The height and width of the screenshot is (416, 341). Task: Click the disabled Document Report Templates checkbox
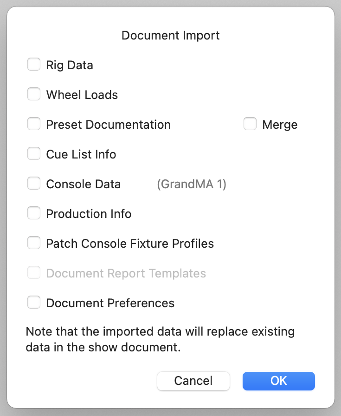coord(34,272)
